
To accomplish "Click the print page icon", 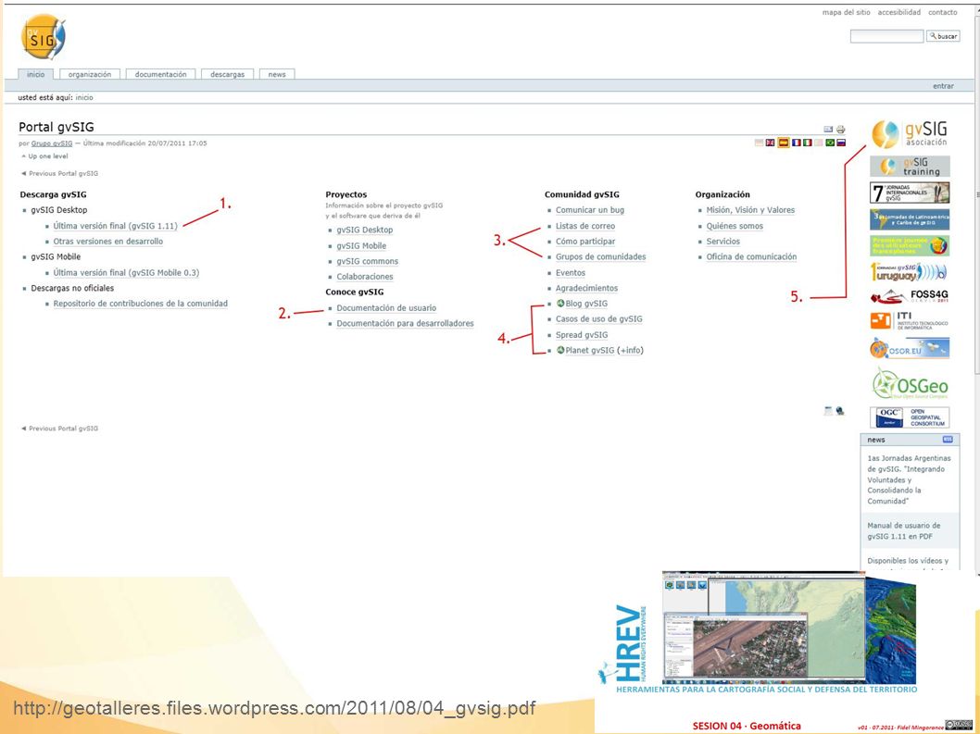I will coord(841,130).
